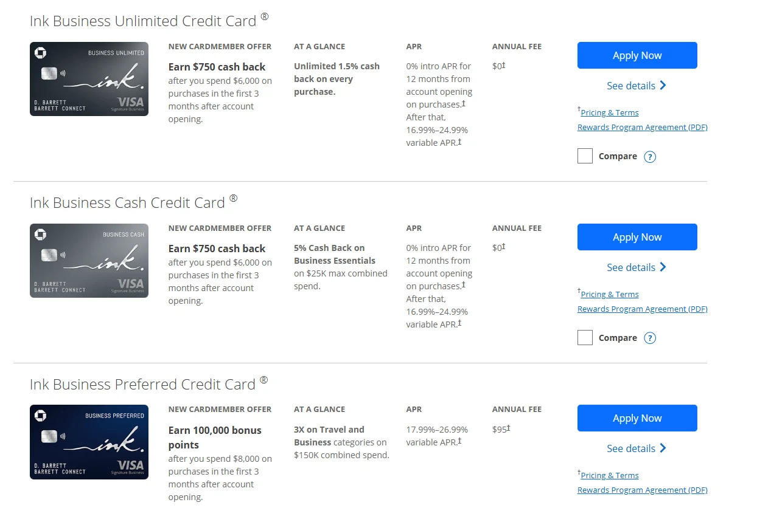Select the Business Cash card image
This screenshot has height=508, width=771.
89,261
